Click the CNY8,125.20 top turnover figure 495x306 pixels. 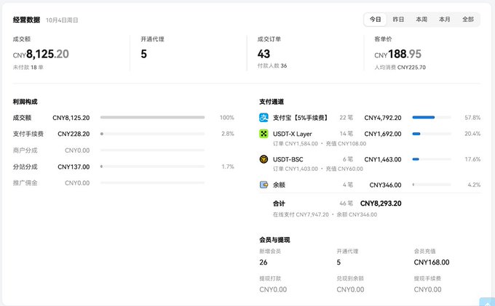(41, 54)
